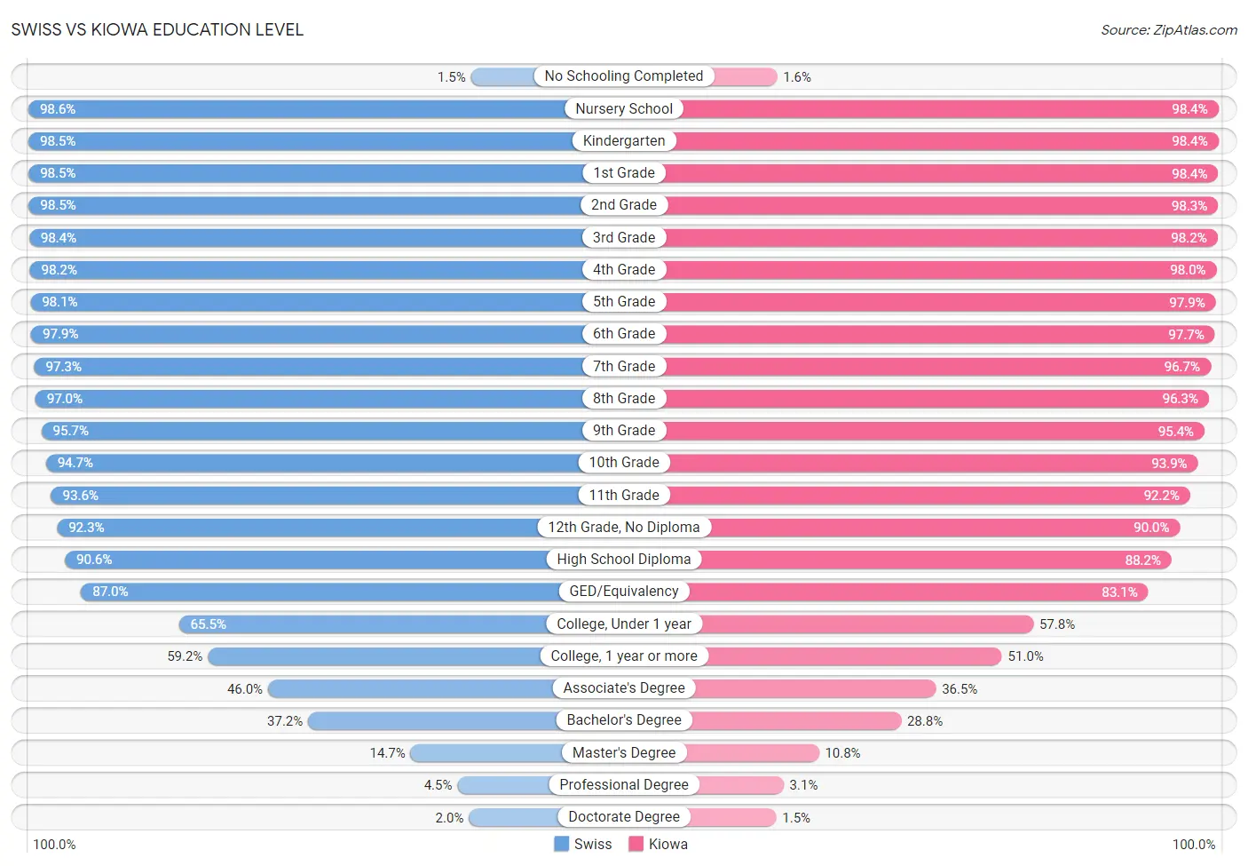Click the blue Swiss legend swatch
The image size is (1248, 866).
coord(561,844)
